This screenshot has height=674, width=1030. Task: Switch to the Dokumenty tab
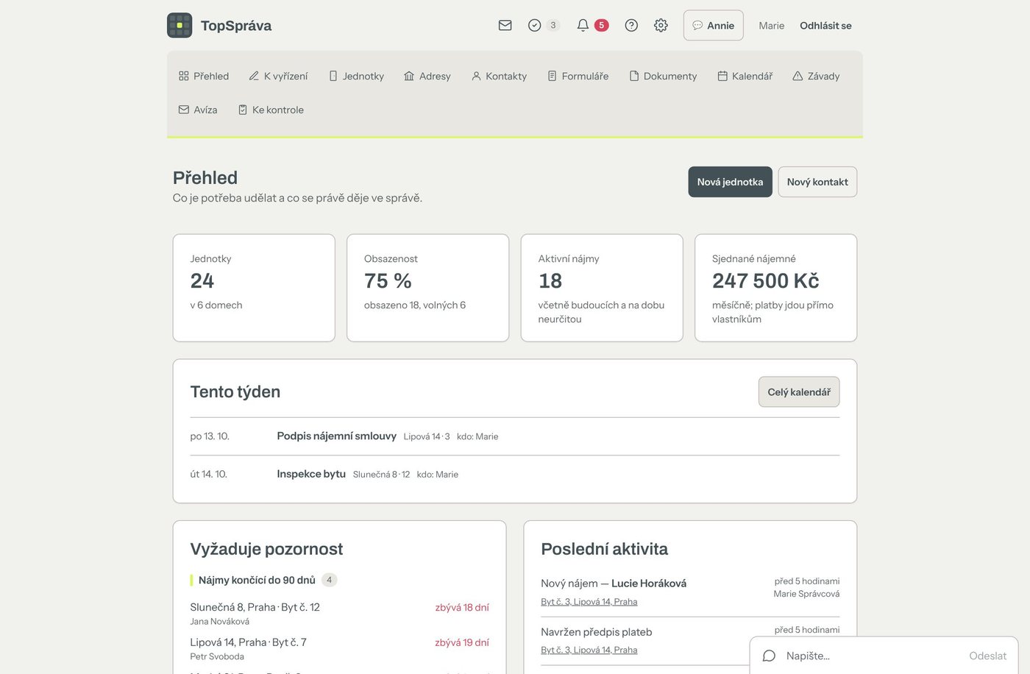(x=663, y=76)
